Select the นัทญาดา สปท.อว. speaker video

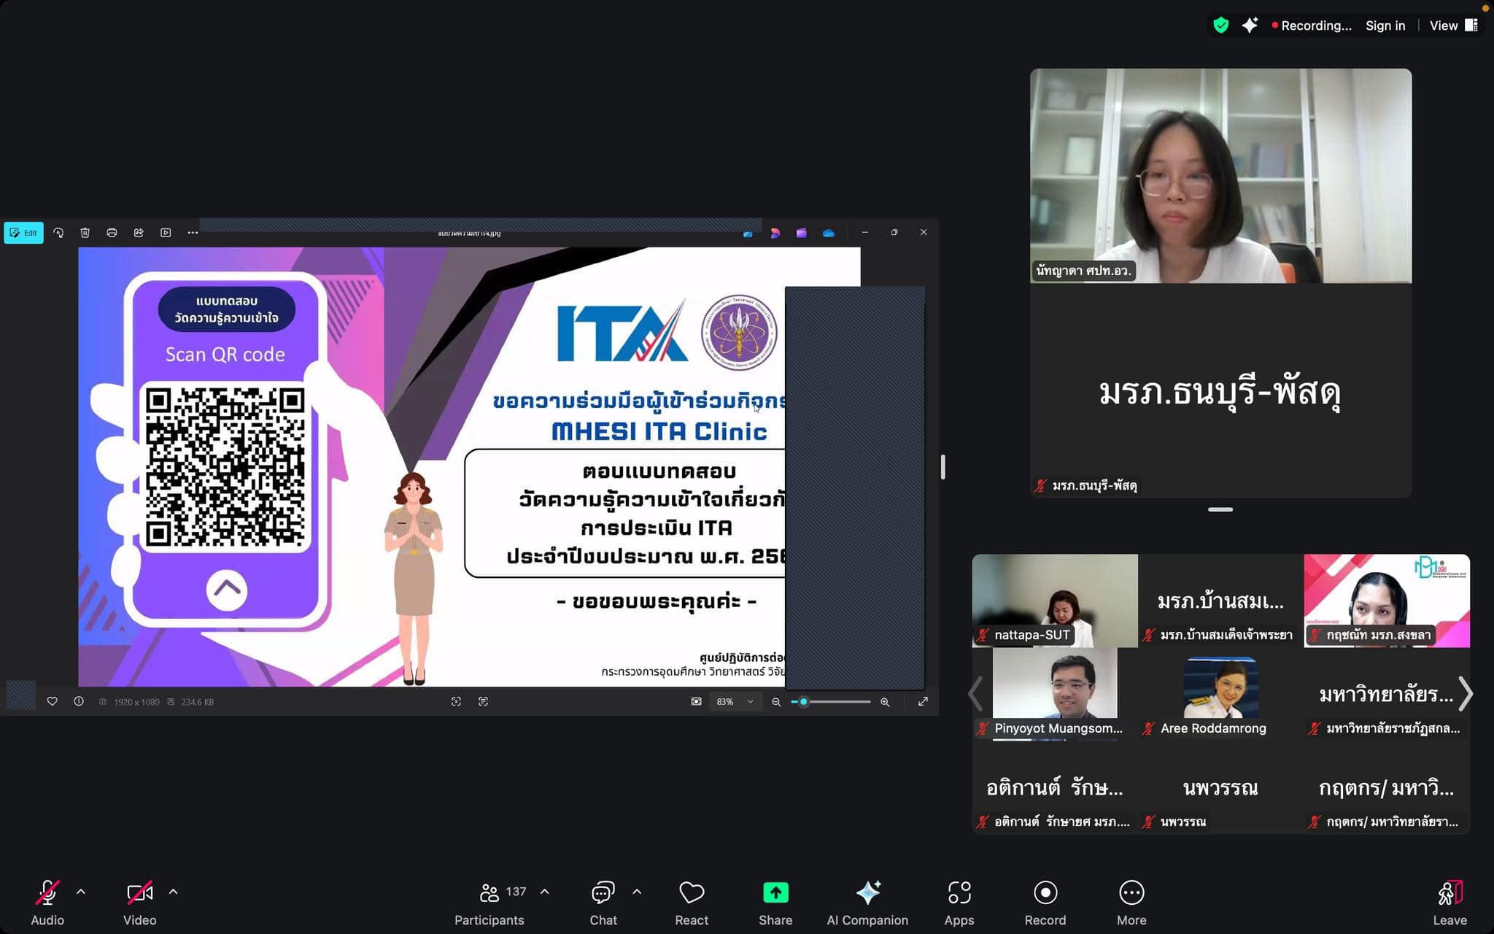click(1220, 176)
